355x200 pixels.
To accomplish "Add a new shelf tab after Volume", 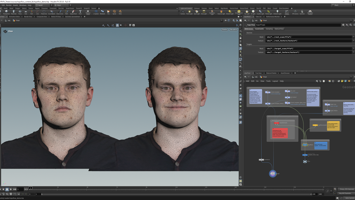I will pyautogui.click(x=99, y=8).
